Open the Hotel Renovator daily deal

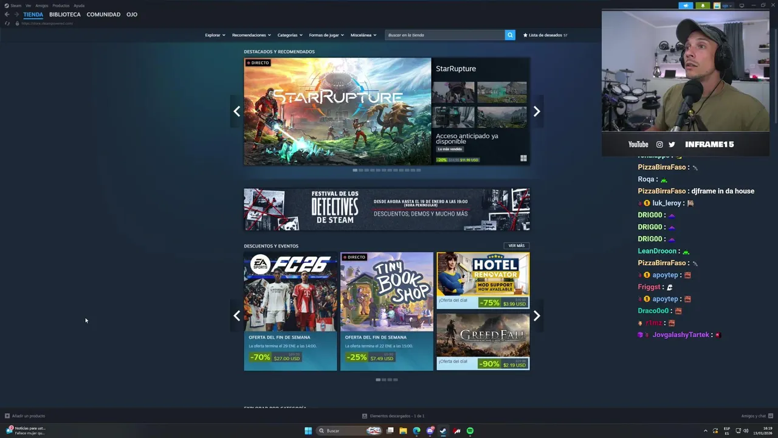click(483, 281)
